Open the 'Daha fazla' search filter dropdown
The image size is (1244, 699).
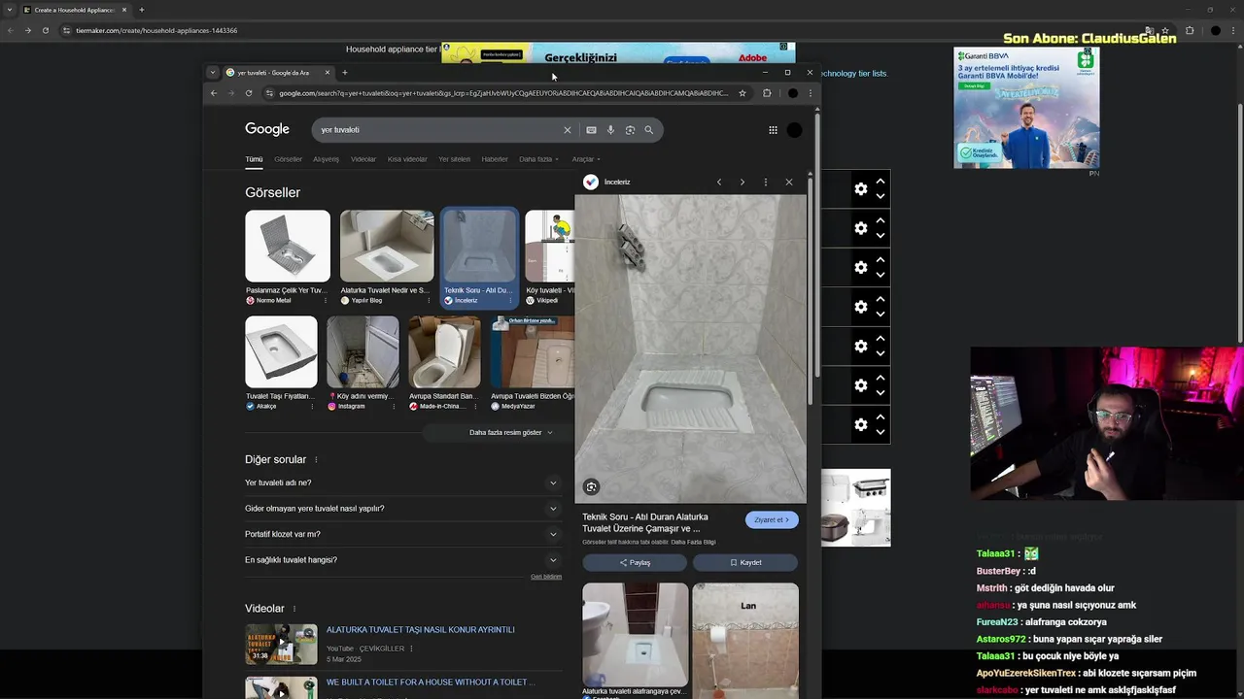[x=538, y=159]
